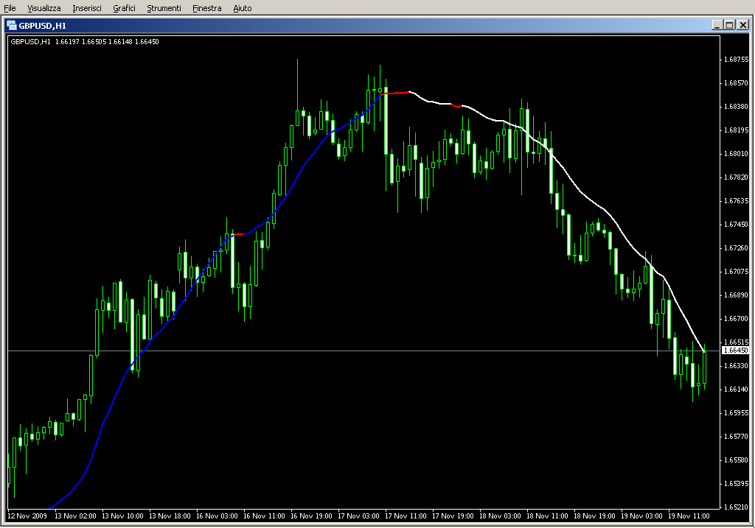Open the Grafici menu

pyautogui.click(x=124, y=8)
